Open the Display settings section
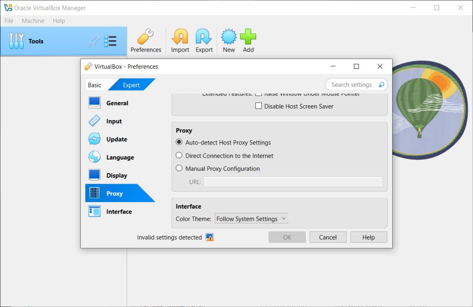Screen dimensions: 473x307 click(x=120, y=175)
